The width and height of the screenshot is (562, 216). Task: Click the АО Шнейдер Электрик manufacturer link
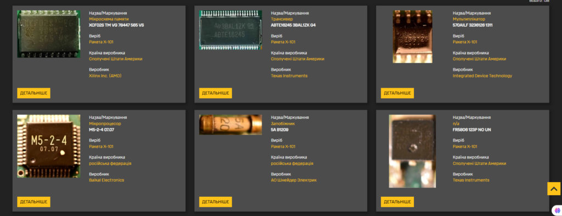pyautogui.click(x=294, y=180)
